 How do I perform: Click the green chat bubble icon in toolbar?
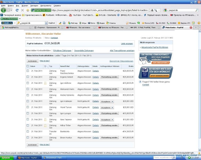pos(139,23)
